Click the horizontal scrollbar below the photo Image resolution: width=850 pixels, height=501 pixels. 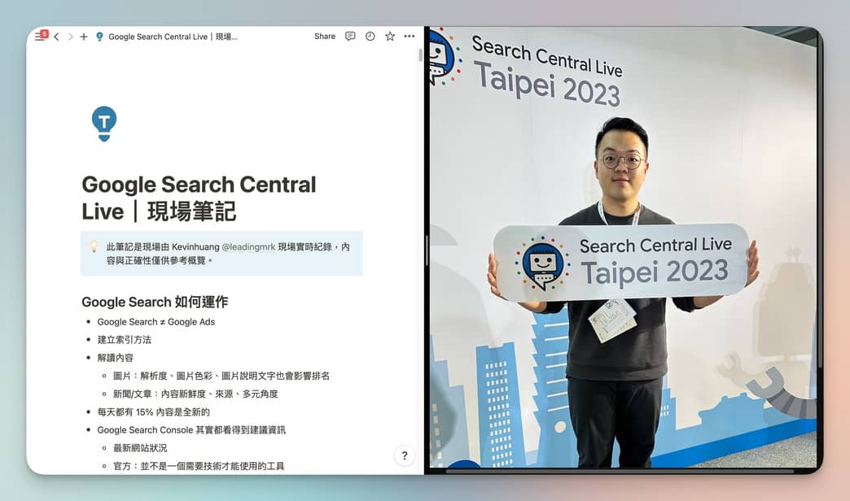click(x=620, y=471)
